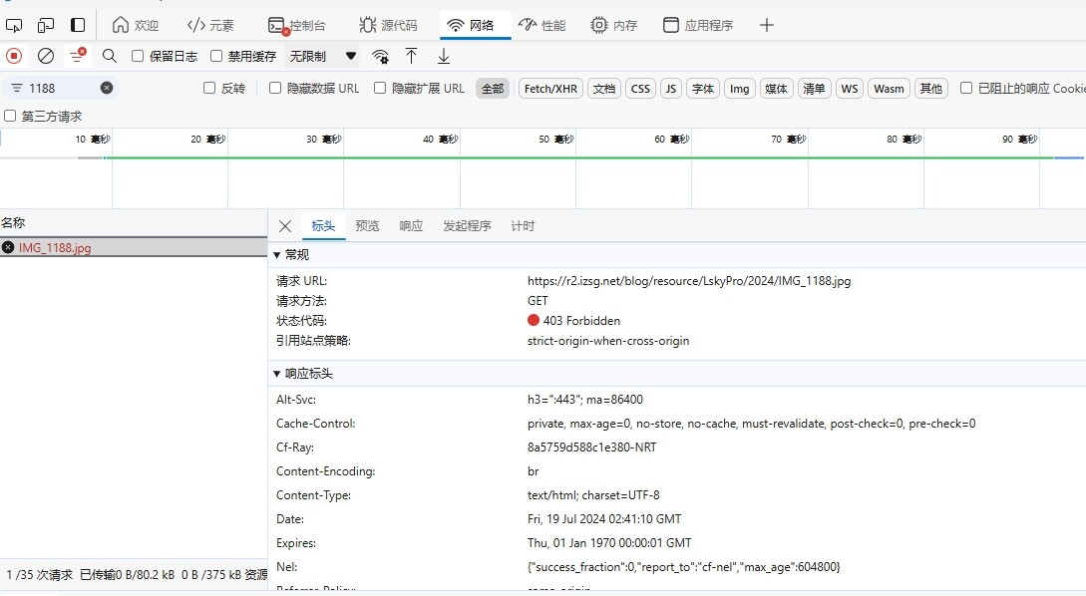Viewport: 1086px width, 596px height.
Task: Click the 10 毫秒 timeline marker
Action: pyautogui.click(x=93, y=140)
